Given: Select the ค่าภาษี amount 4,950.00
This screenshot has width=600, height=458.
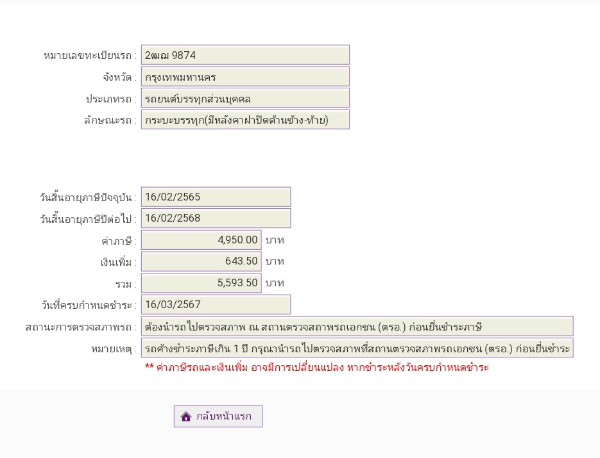Looking at the screenshot, I should click(x=201, y=240).
